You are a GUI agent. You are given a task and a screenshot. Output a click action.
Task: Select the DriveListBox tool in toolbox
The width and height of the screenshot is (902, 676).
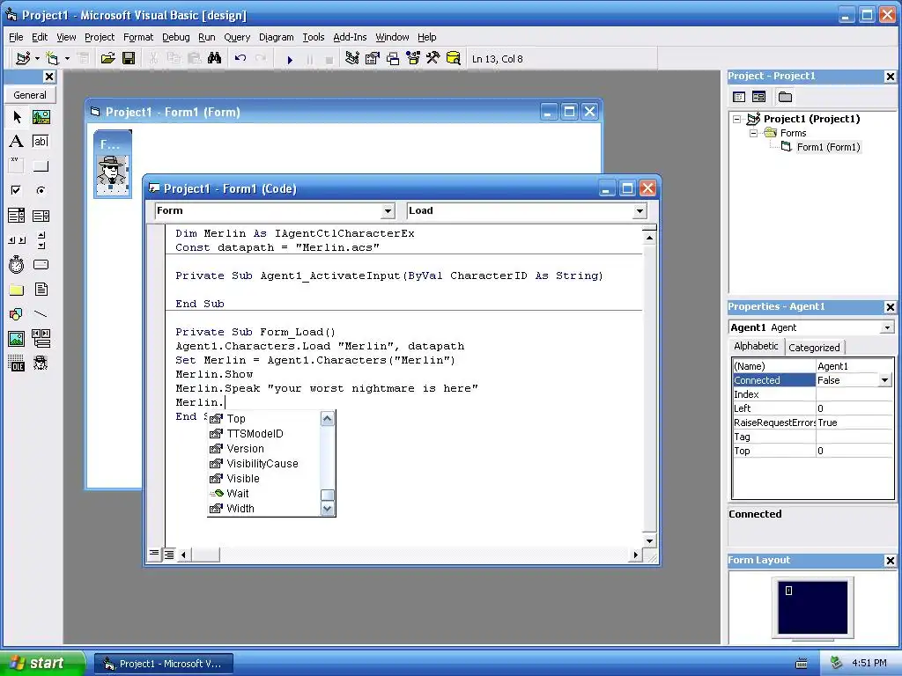tap(41, 264)
